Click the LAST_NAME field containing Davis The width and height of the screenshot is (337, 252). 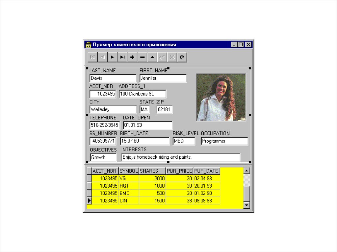point(113,78)
